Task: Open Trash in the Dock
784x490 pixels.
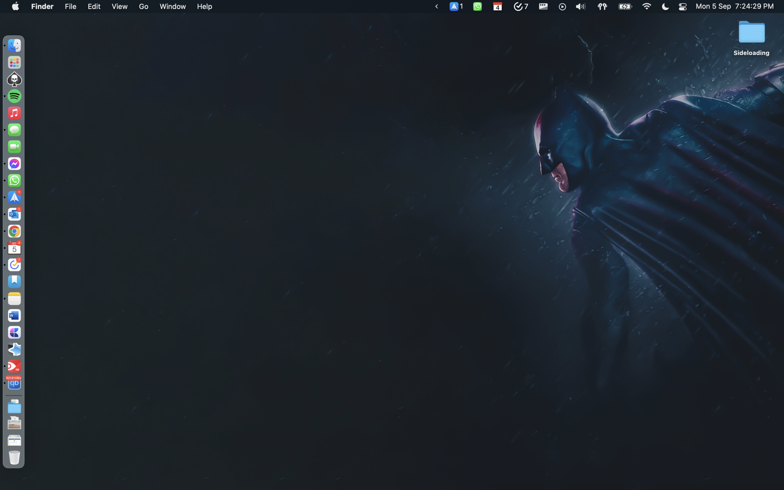Action: (x=14, y=457)
